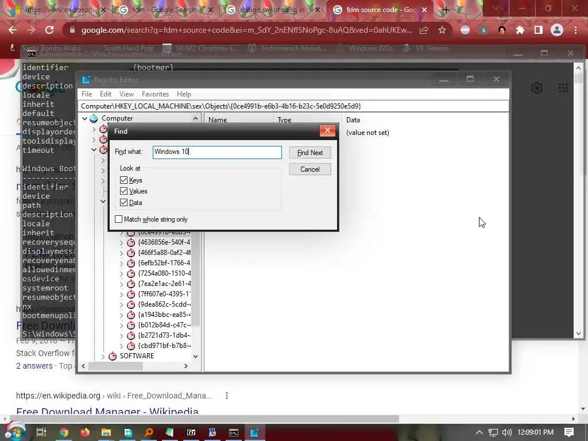Open the taskbar volume icon
Image resolution: width=588 pixels, height=441 pixels.
tap(506, 432)
